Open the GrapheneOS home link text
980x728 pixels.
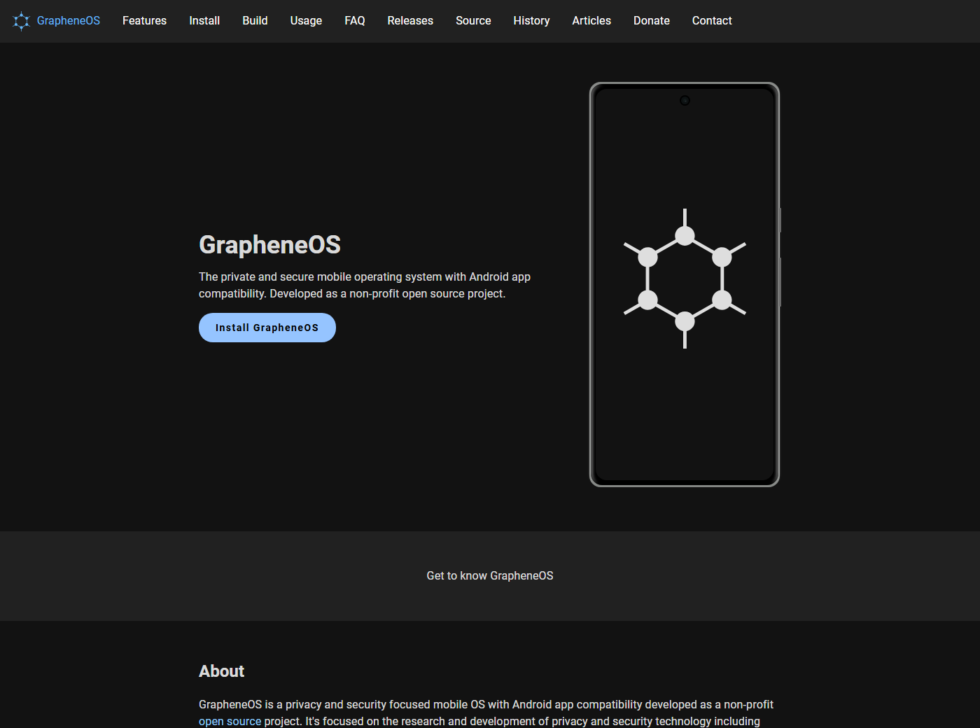click(69, 21)
